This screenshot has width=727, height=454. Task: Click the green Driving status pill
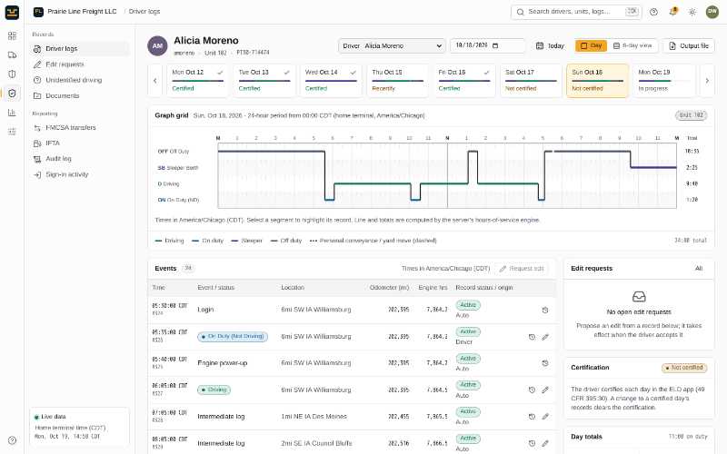tap(214, 390)
